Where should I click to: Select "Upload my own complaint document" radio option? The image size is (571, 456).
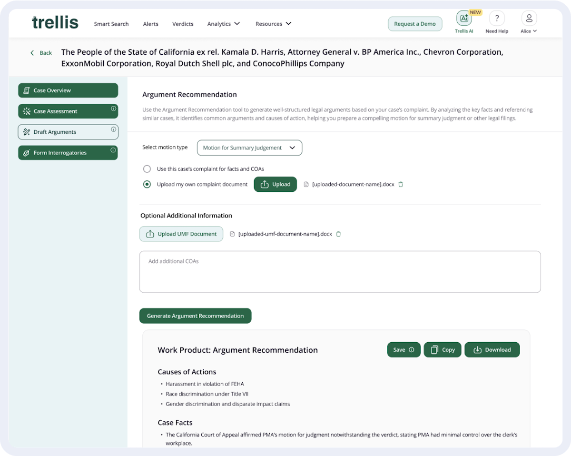pyautogui.click(x=147, y=184)
